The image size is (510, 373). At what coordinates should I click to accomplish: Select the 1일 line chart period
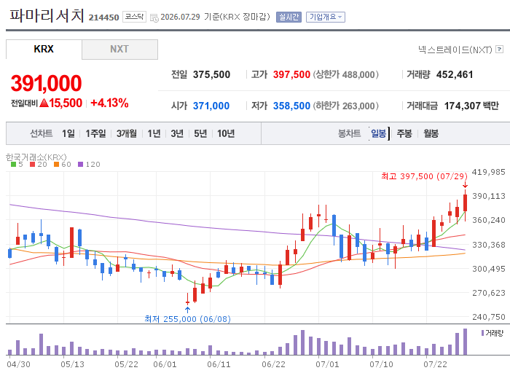(68, 133)
